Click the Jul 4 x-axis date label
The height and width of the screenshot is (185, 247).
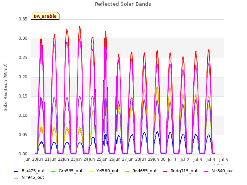tap(211, 160)
